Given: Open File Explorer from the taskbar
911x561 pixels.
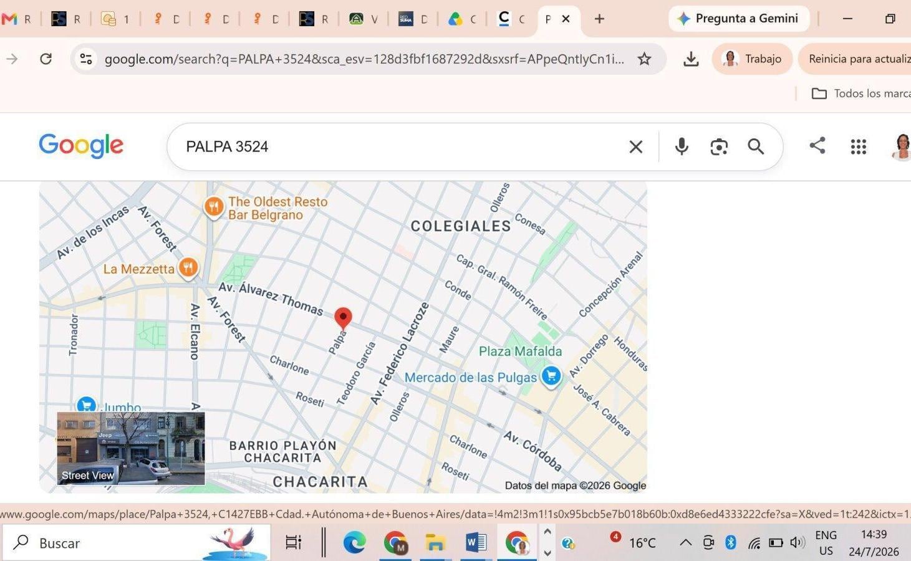Looking at the screenshot, I should [x=435, y=542].
